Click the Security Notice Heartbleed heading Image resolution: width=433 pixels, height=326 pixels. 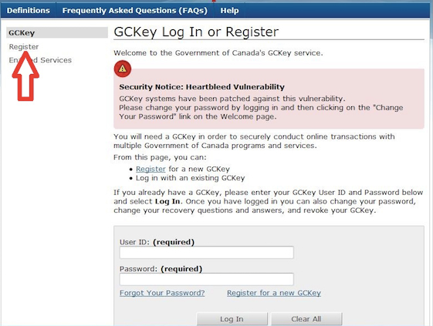point(202,87)
